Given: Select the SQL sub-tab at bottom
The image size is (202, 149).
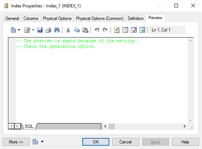Looking at the screenshot, I should click(29, 126).
